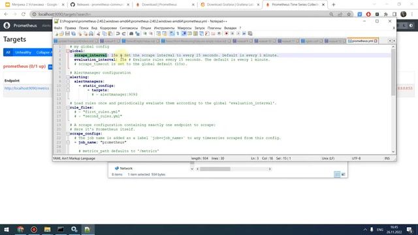Viewport: 418px width, 235px height.
Task: Click the Open file toolbar icon
Action: tap(61, 33)
